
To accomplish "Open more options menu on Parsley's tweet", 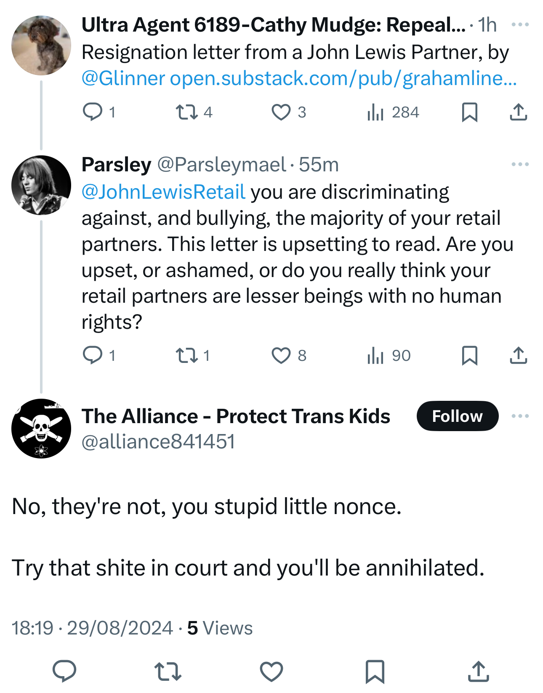I will pyautogui.click(x=520, y=164).
